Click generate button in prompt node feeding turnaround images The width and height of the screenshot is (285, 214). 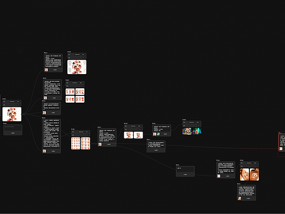click(54, 98)
